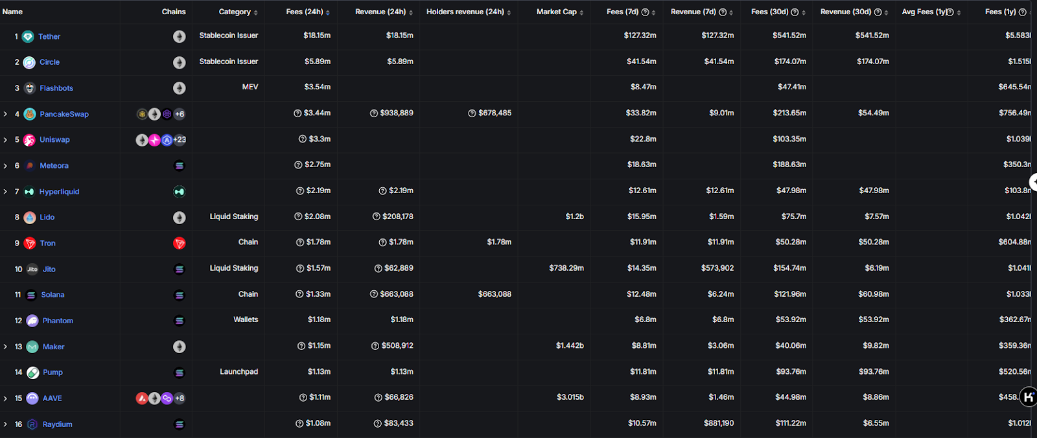1037x438 pixels.
Task: Click the Pump logo icon
Action: click(x=32, y=373)
